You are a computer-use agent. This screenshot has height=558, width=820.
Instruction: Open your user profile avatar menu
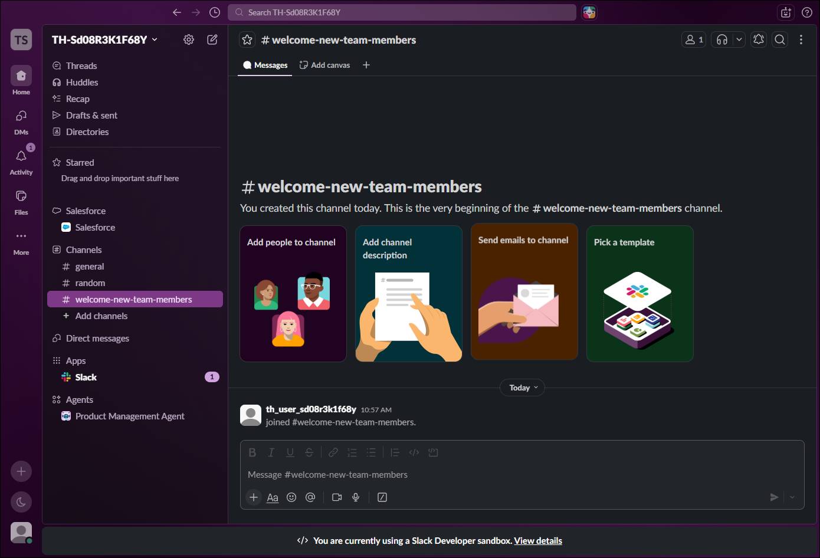click(21, 533)
